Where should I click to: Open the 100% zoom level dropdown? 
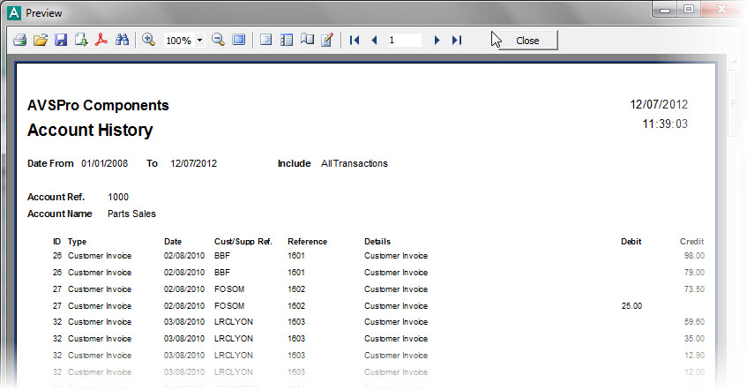(x=200, y=41)
